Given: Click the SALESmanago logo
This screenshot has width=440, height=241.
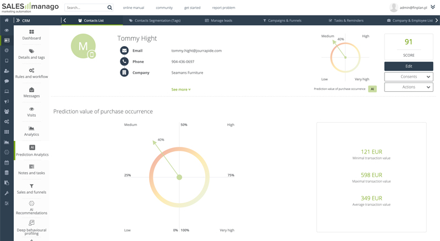Looking at the screenshot, I should [x=30, y=7].
